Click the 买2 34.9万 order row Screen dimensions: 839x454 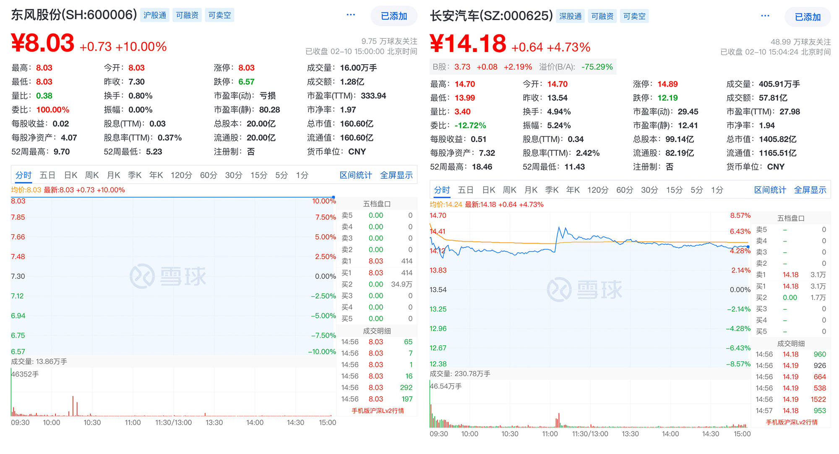coord(377,284)
